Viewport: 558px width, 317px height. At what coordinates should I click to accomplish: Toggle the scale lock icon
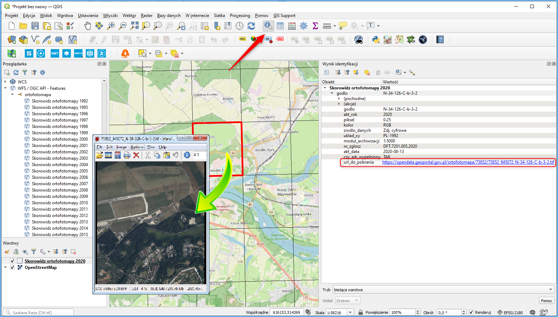(361, 312)
